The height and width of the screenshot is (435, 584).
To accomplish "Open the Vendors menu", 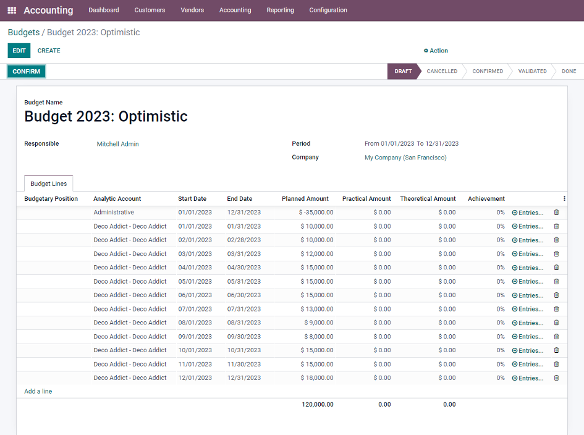I will point(192,10).
